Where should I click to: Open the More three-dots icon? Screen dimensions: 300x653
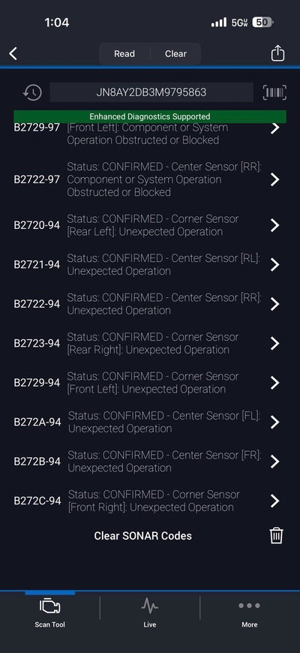[x=249, y=606]
